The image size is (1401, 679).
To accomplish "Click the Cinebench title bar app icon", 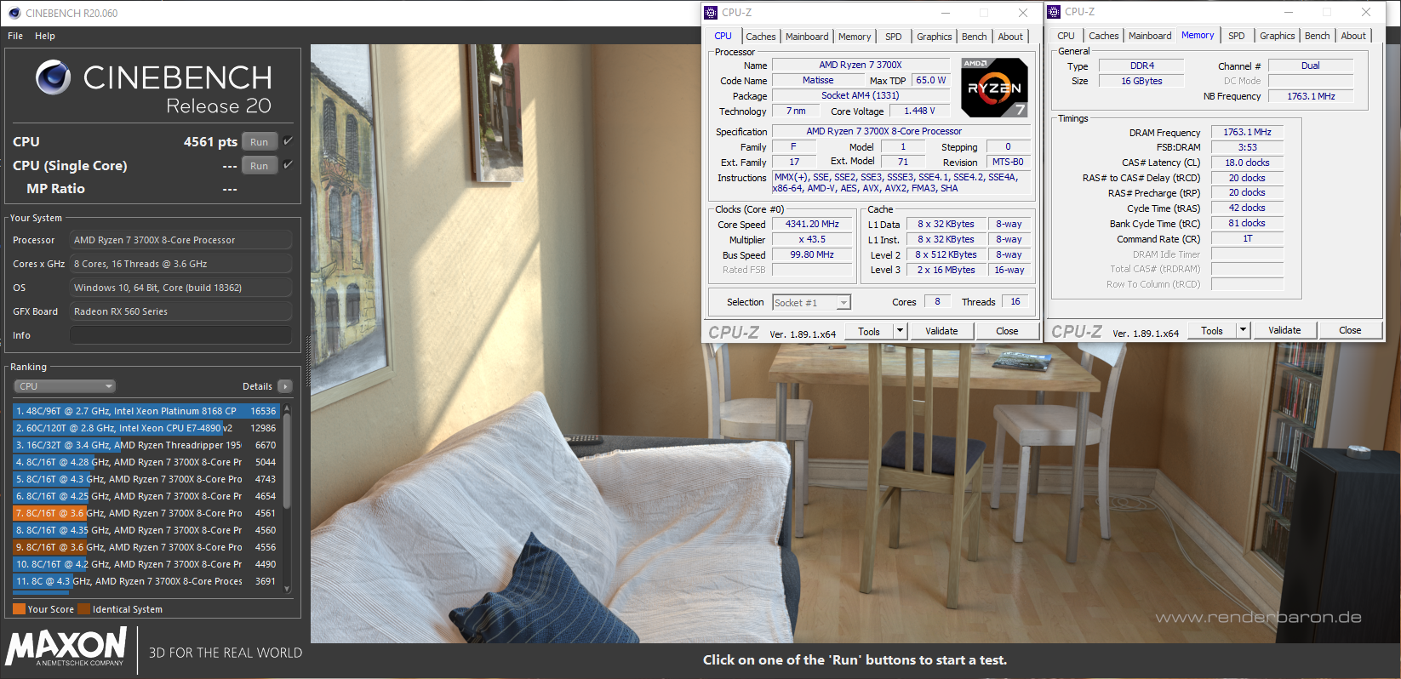I will click(x=14, y=13).
